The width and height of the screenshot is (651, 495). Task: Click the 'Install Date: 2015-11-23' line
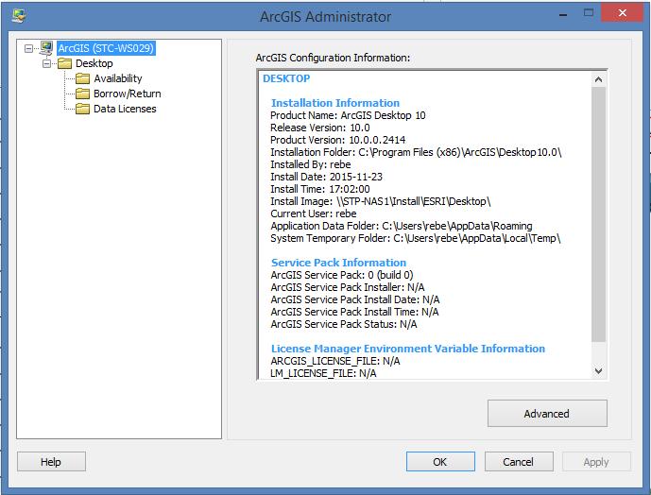click(326, 177)
